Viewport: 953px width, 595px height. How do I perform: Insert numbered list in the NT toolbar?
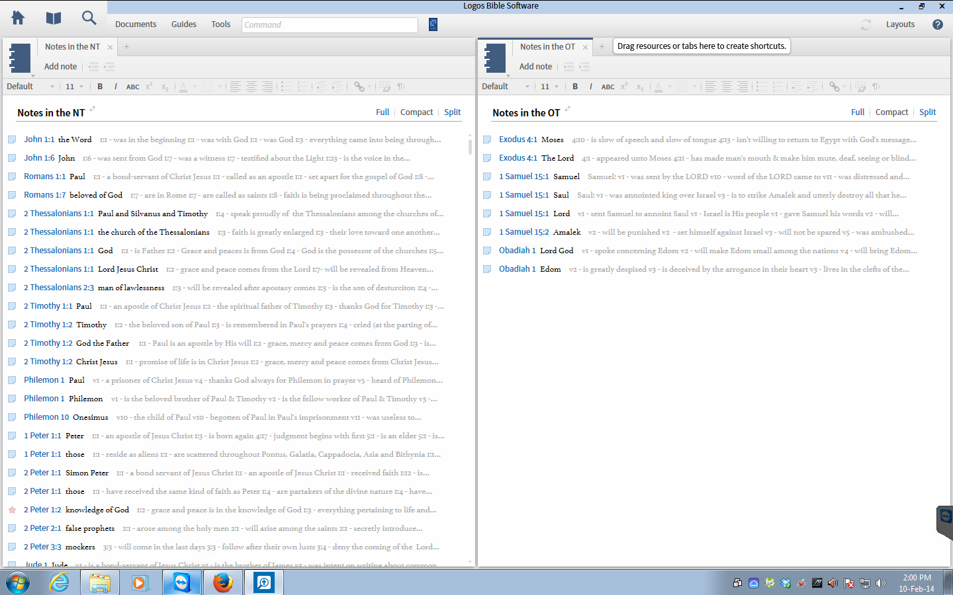click(x=303, y=87)
